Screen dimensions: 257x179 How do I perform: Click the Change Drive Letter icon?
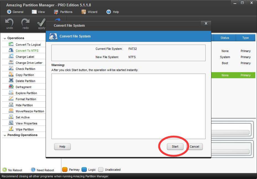pyautogui.click(x=11, y=63)
